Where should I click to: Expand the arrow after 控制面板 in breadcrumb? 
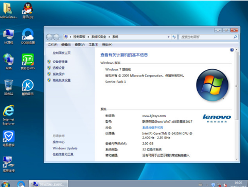click(x=88, y=37)
